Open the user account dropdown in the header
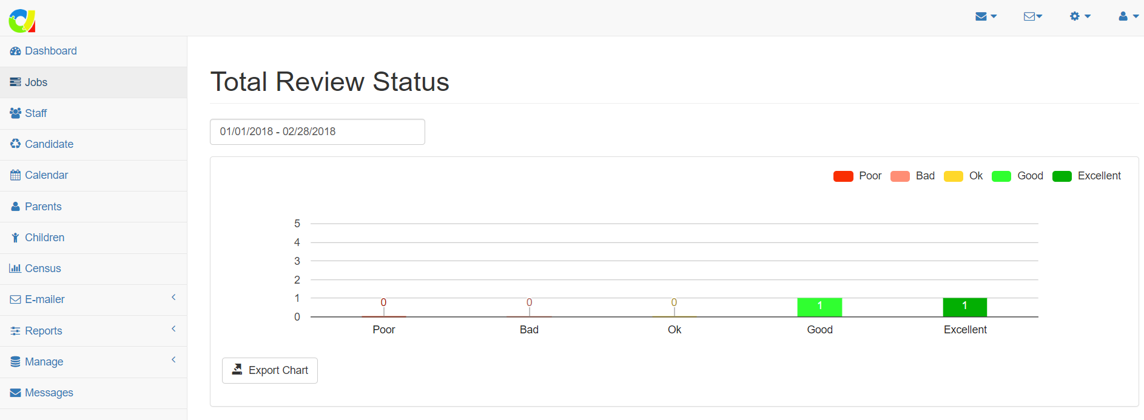 point(1128,16)
